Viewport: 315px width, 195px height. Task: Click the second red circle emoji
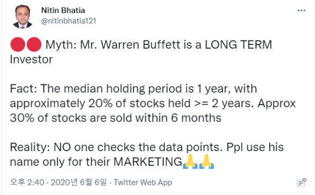[34, 44]
